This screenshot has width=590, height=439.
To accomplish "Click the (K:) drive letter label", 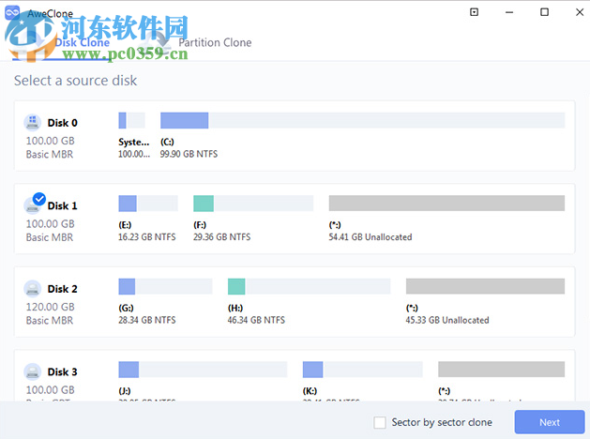I will [x=310, y=391].
